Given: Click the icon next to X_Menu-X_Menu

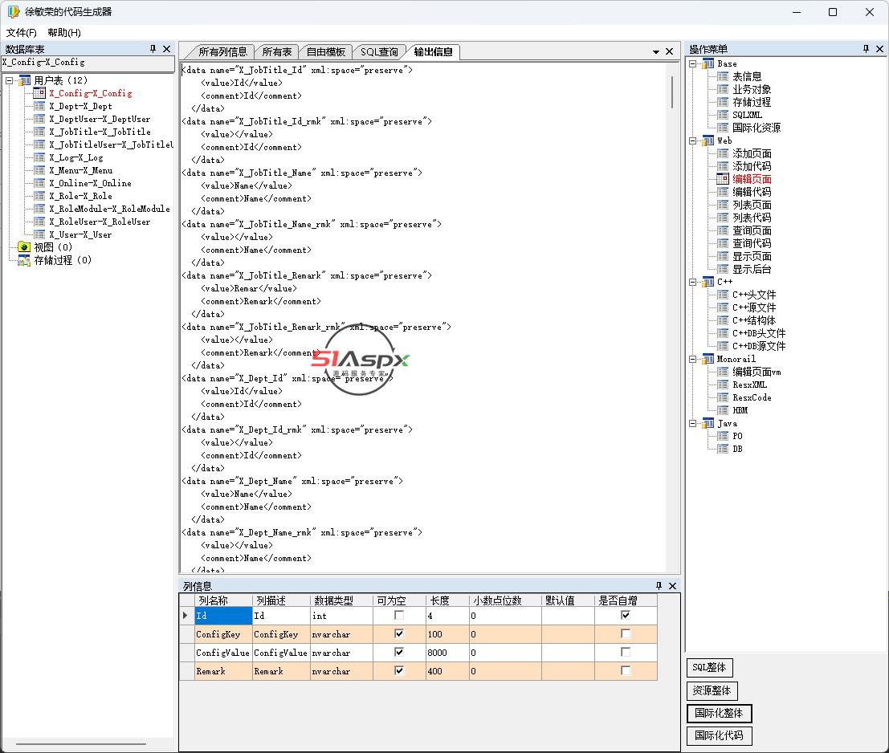Looking at the screenshot, I should pyautogui.click(x=39, y=170).
